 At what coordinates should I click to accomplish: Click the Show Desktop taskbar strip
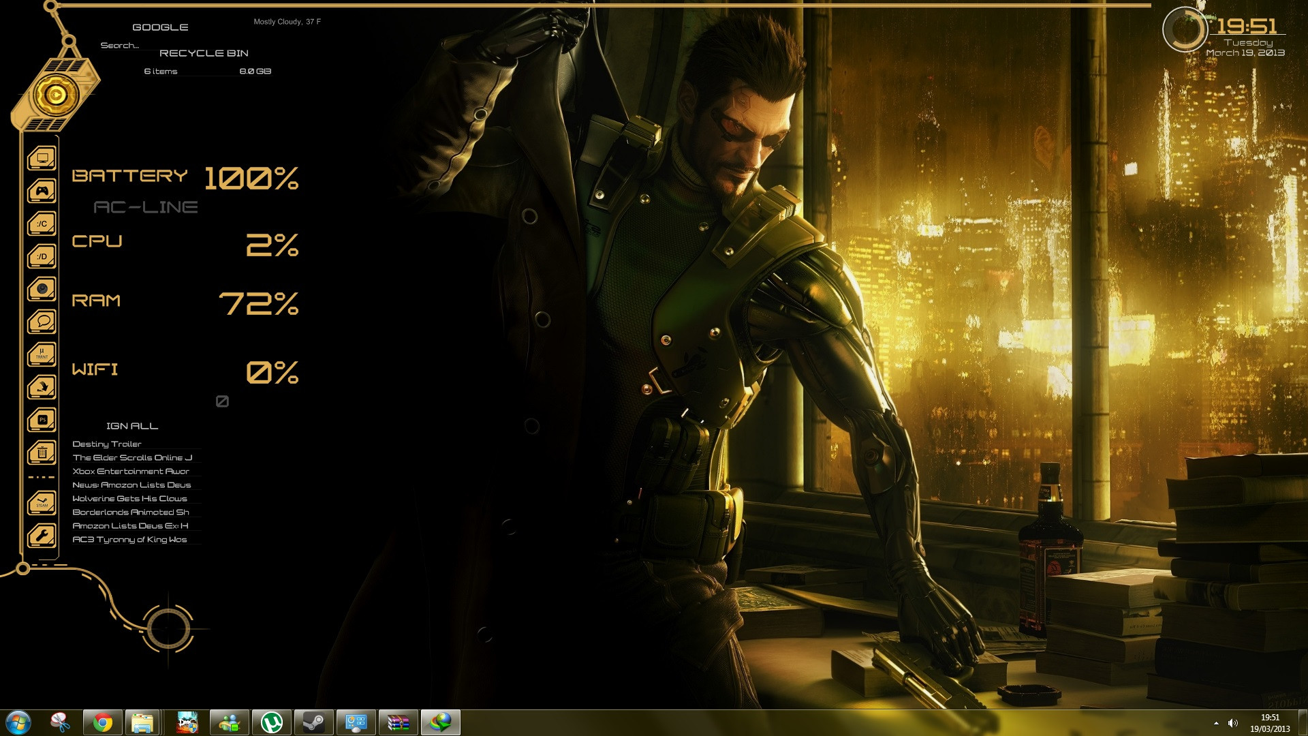tap(1303, 722)
